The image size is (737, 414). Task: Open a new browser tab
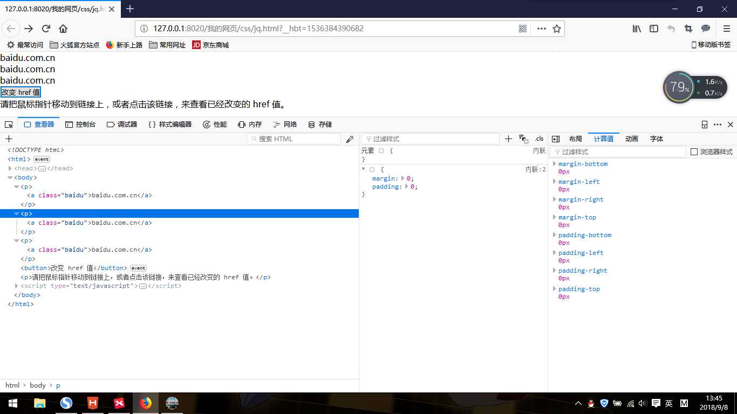pyautogui.click(x=130, y=9)
